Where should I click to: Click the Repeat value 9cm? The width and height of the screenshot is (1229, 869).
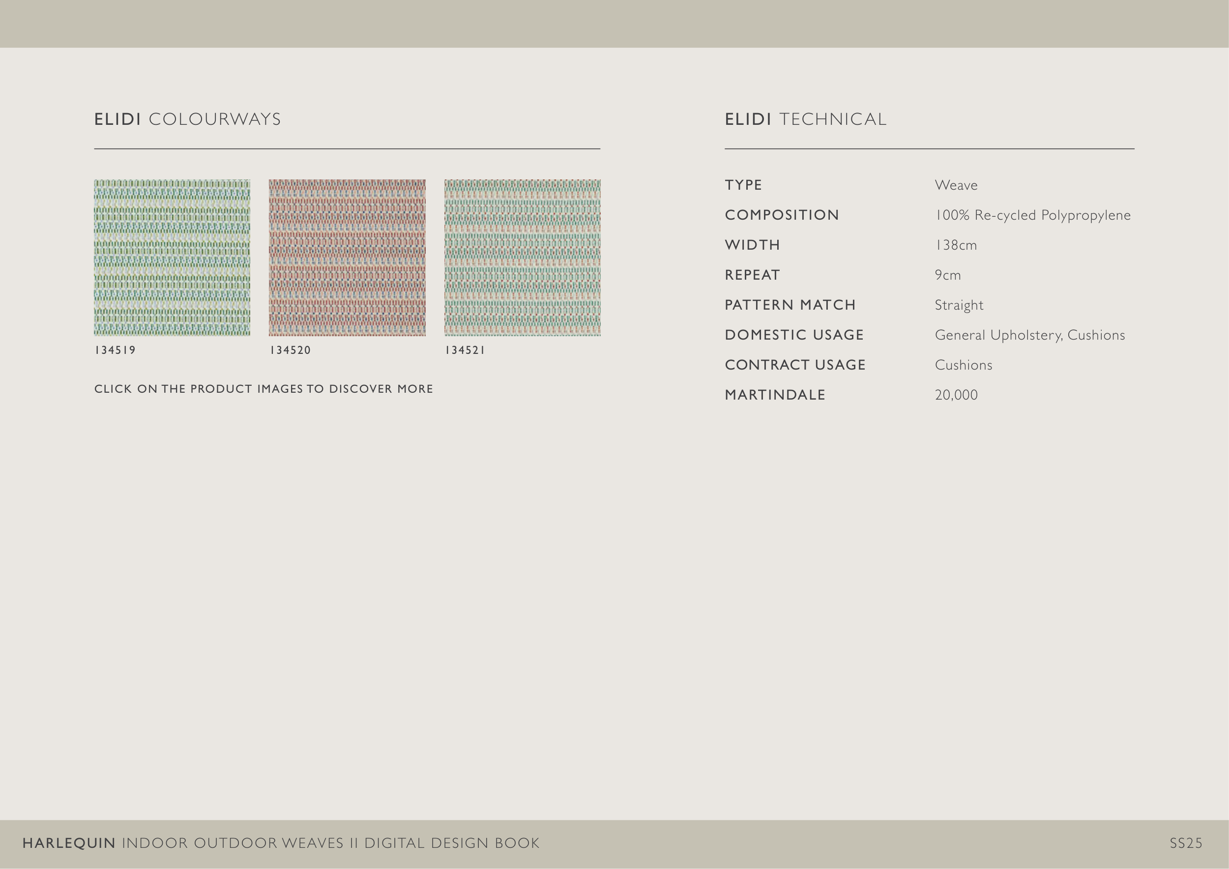point(947,275)
